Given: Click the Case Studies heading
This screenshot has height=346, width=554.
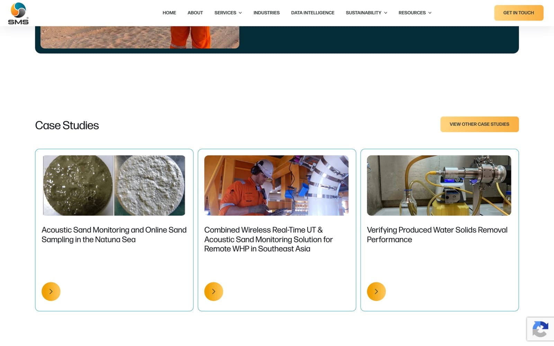Looking at the screenshot, I should (x=67, y=125).
